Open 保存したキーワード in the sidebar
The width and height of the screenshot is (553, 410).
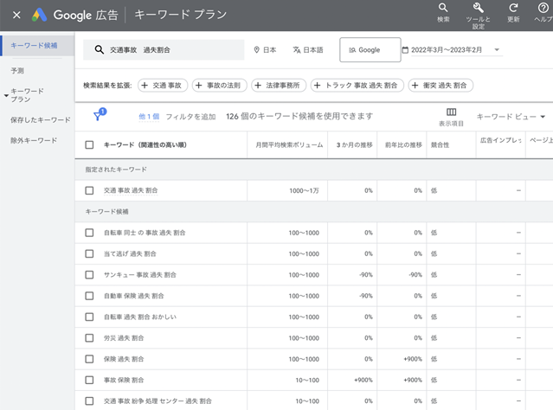[x=40, y=120]
